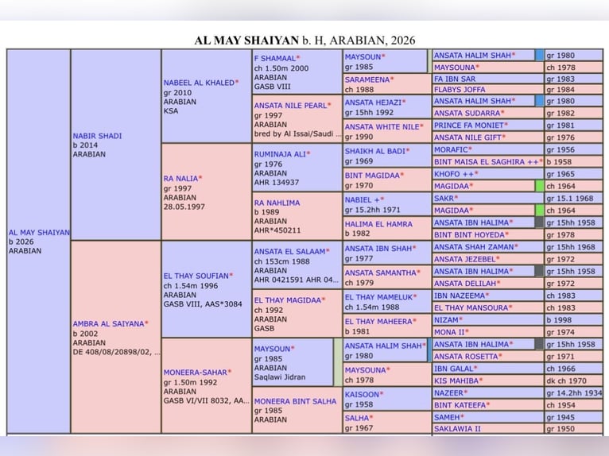Open ANSATA NILE GIFT link
This screenshot has height=456, width=609.
tap(467, 137)
